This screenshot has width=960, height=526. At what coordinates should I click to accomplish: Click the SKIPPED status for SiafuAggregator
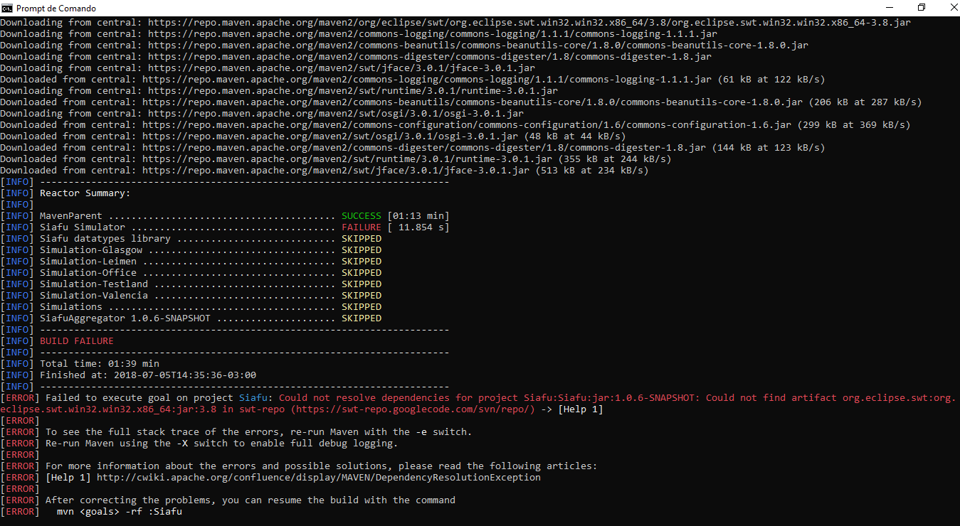click(362, 318)
